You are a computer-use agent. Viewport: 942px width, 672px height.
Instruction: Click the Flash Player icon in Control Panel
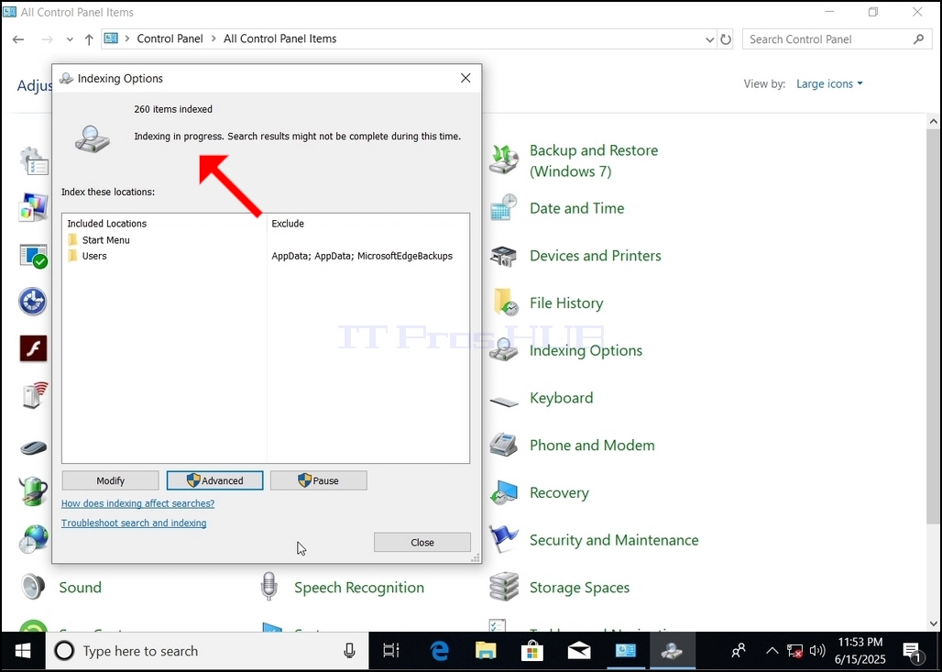(34, 348)
